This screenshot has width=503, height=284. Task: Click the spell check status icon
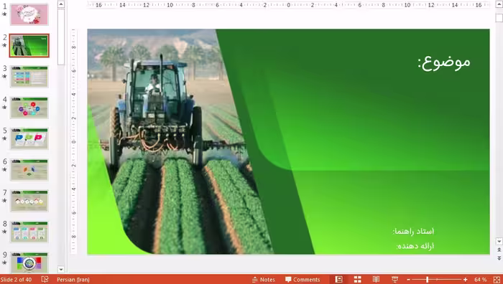pos(45,280)
